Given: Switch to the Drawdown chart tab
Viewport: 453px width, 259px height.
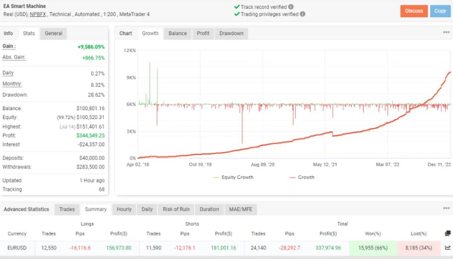Looking at the screenshot, I should click(x=231, y=33).
